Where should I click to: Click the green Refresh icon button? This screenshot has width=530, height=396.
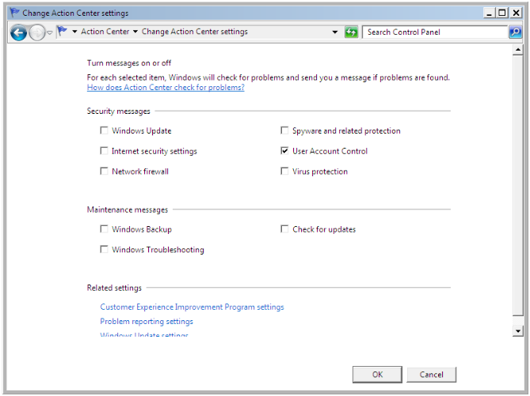[351, 32]
